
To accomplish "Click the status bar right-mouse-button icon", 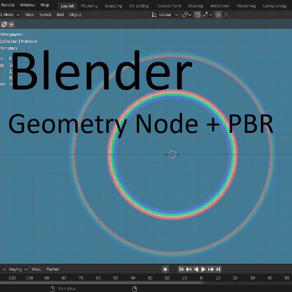I will click(134, 289).
